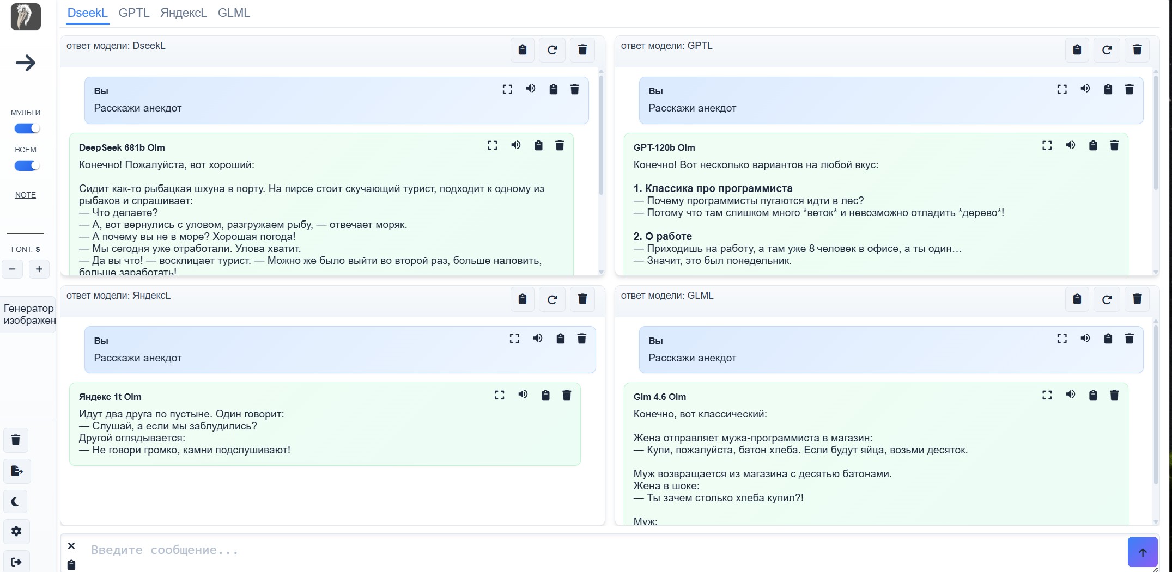
Task: Open the ЯндексL tab
Action: (x=184, y=13)
